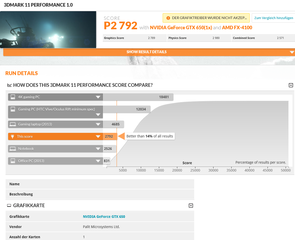This screenshot has width=295, height=240.
Task: Expand the Gaming PC HTC Vive row
Action: (x=98, y=115)
